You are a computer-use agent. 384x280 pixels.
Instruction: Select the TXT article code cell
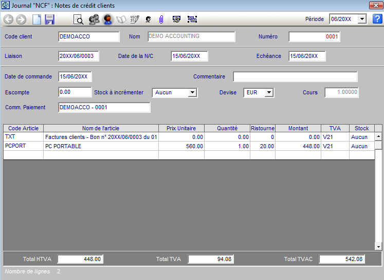[x=24, y=137]
